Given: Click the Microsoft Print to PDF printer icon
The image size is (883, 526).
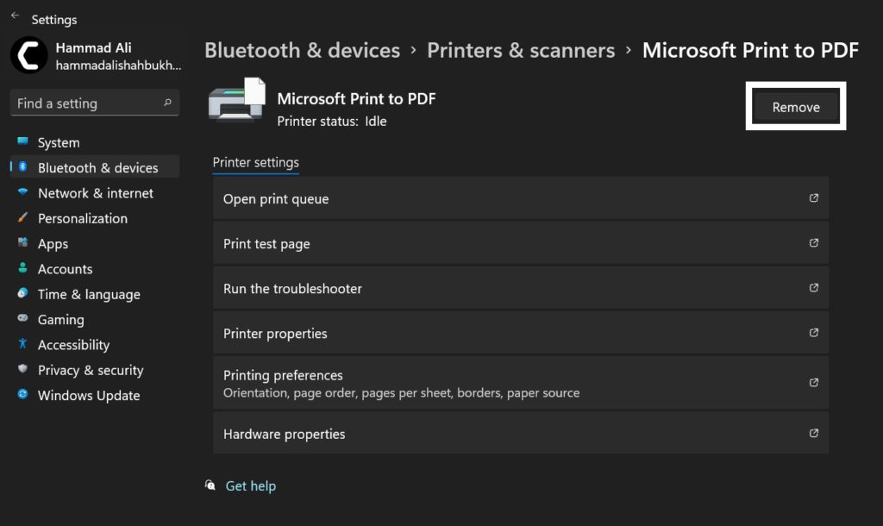Looking at the screenshot, I should [236, 102].
